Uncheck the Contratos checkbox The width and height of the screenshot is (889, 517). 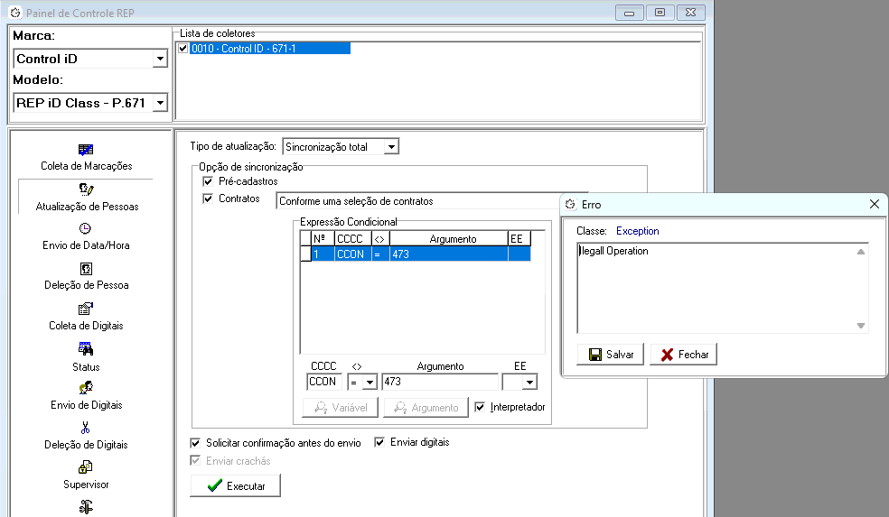(208, 198)
